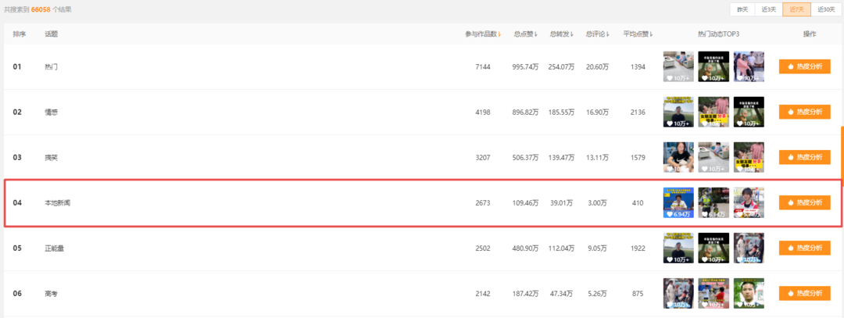Image resolution: width=844 pixels, height=318 pixels.
Task: Sort by 总转发 arrow icon
Action: coord(572,34)
